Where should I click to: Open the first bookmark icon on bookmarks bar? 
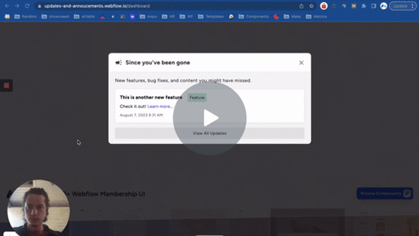click(x=7, y=17)
